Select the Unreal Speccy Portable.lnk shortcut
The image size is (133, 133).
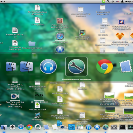pyautogui.click(x=82, y=35)
